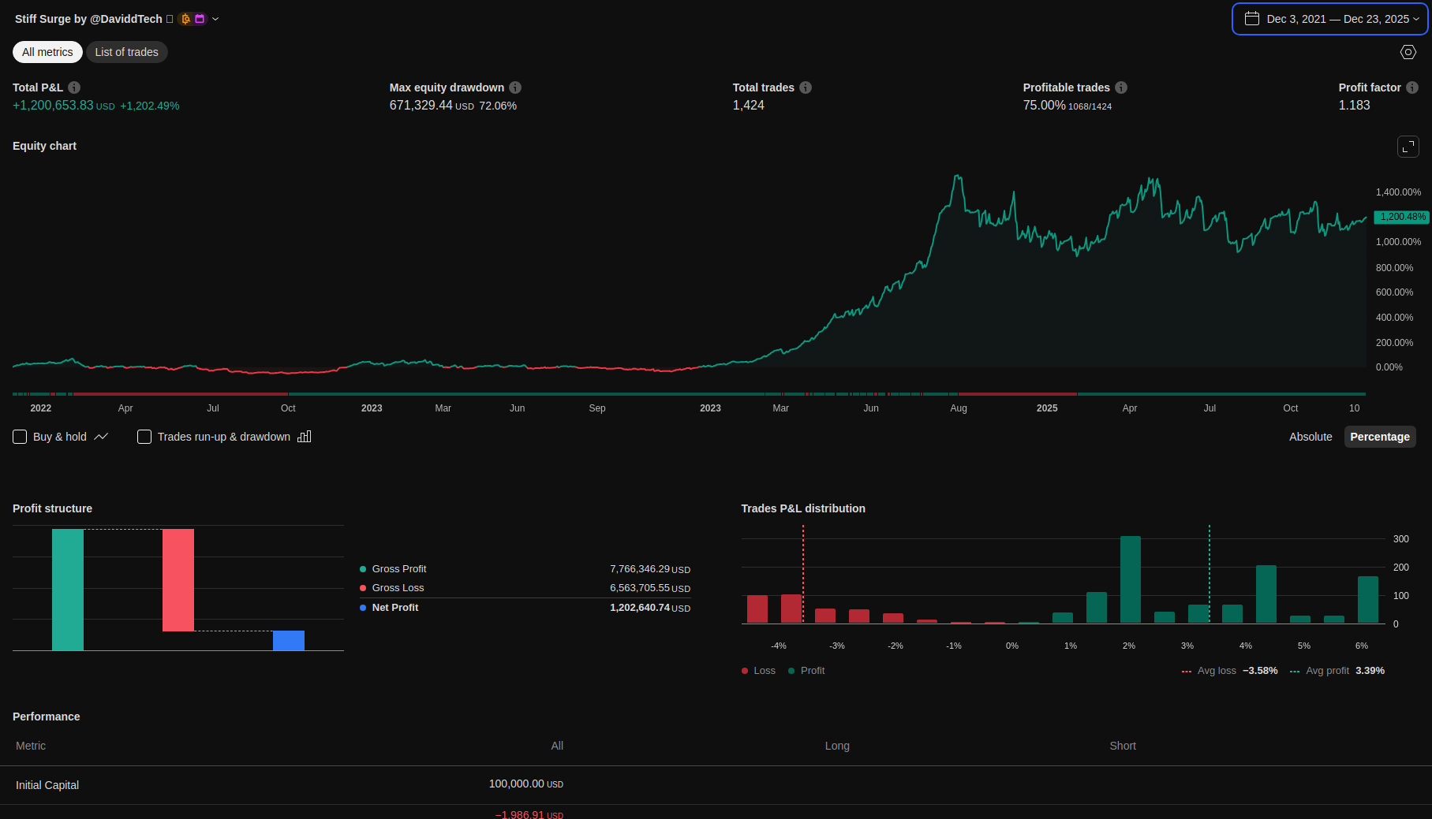This screenshot has height=819, width=1432.
Task: Click info icon next to Max equity drawdown
Action: coord(515,87)
